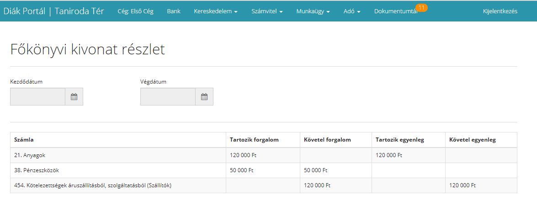The image size is (537, 211).
Task: Click the orange 11 notification badge
Action: point(421,8)
